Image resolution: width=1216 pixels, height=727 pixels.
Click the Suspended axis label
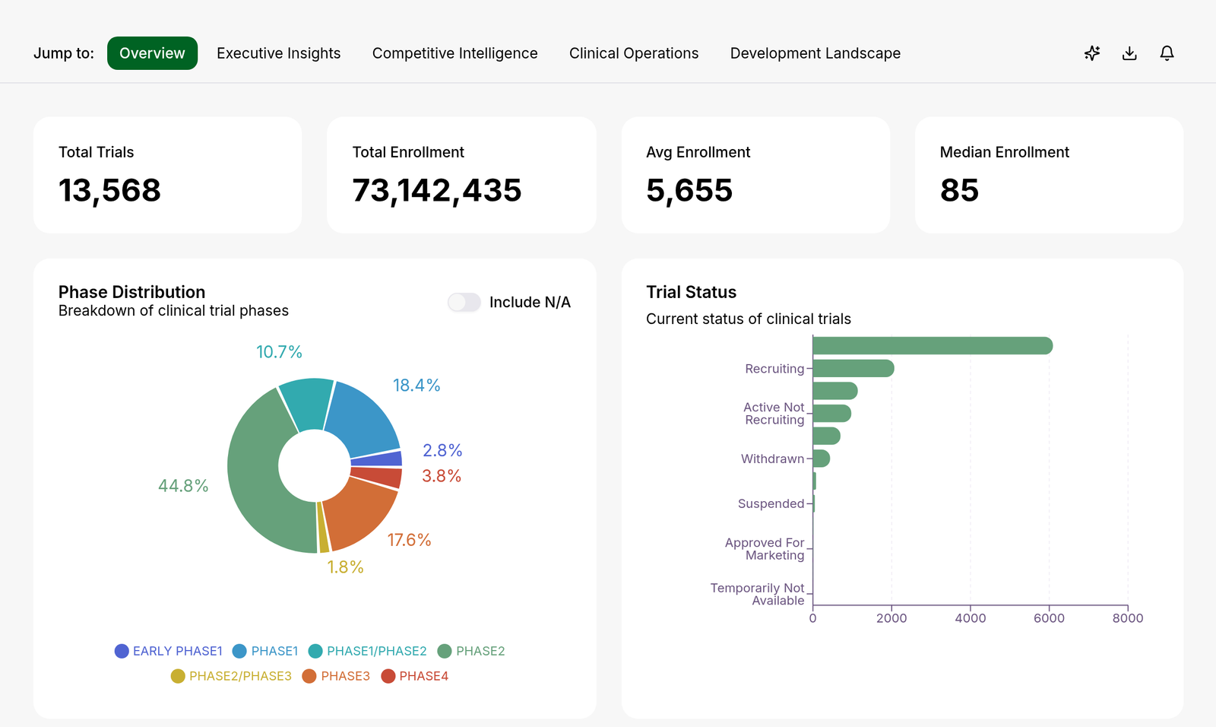pyautogui.click(x=771, y=503)
